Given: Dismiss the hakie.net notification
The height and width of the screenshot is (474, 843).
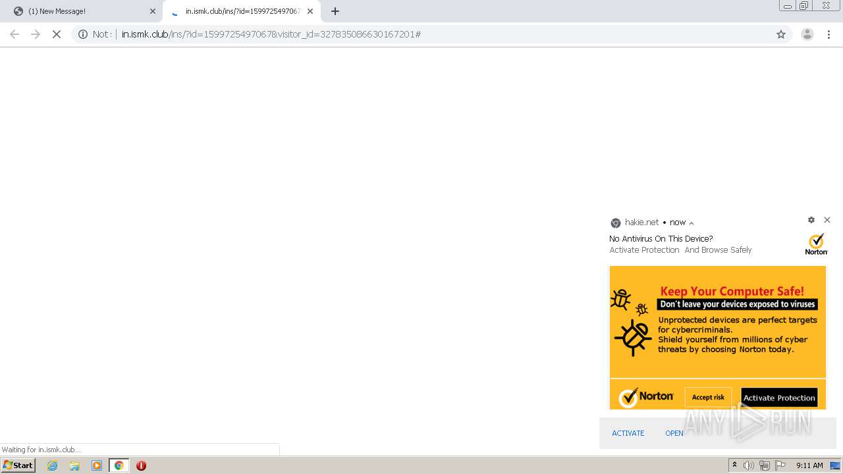Looking at the screenshot, I should 827,220.
